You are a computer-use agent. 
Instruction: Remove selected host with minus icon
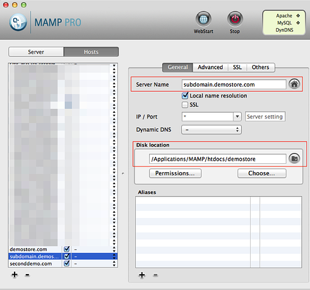pos(27,275)
